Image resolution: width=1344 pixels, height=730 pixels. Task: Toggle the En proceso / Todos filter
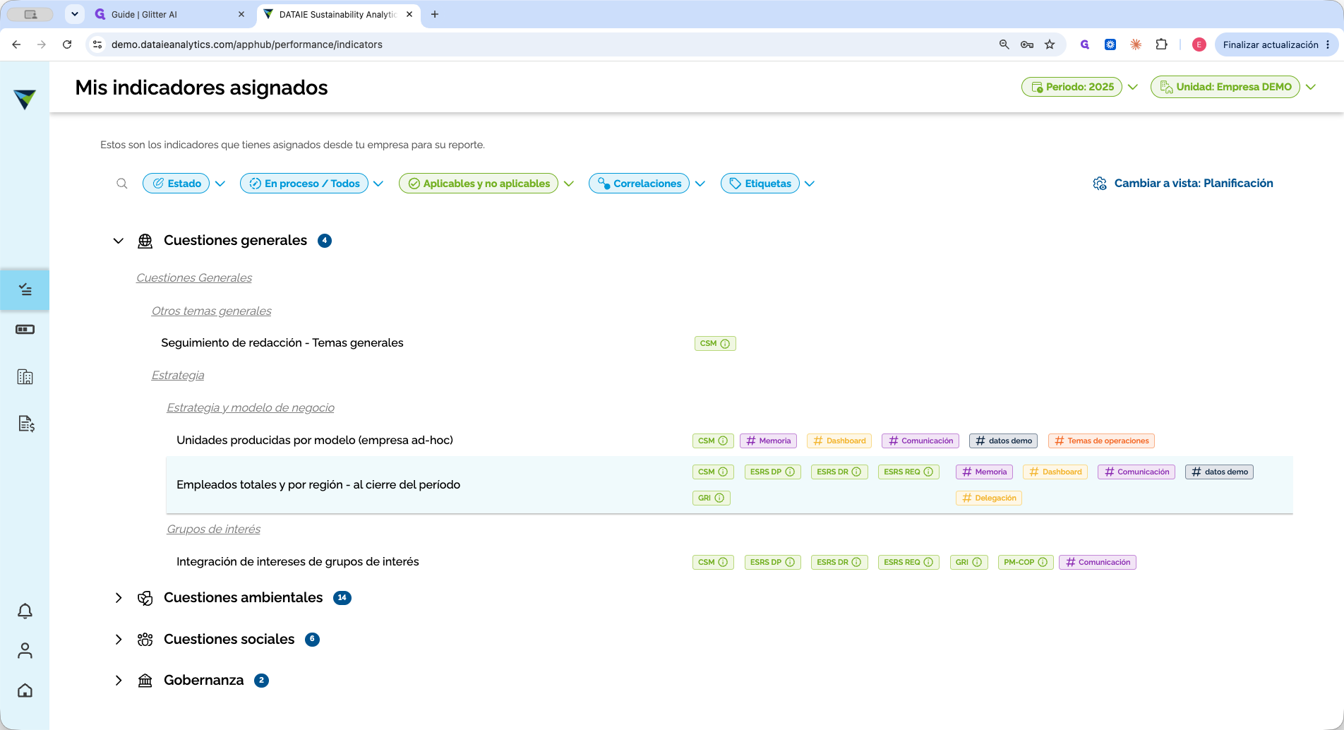pyautogui.click(x=304, y=184)
